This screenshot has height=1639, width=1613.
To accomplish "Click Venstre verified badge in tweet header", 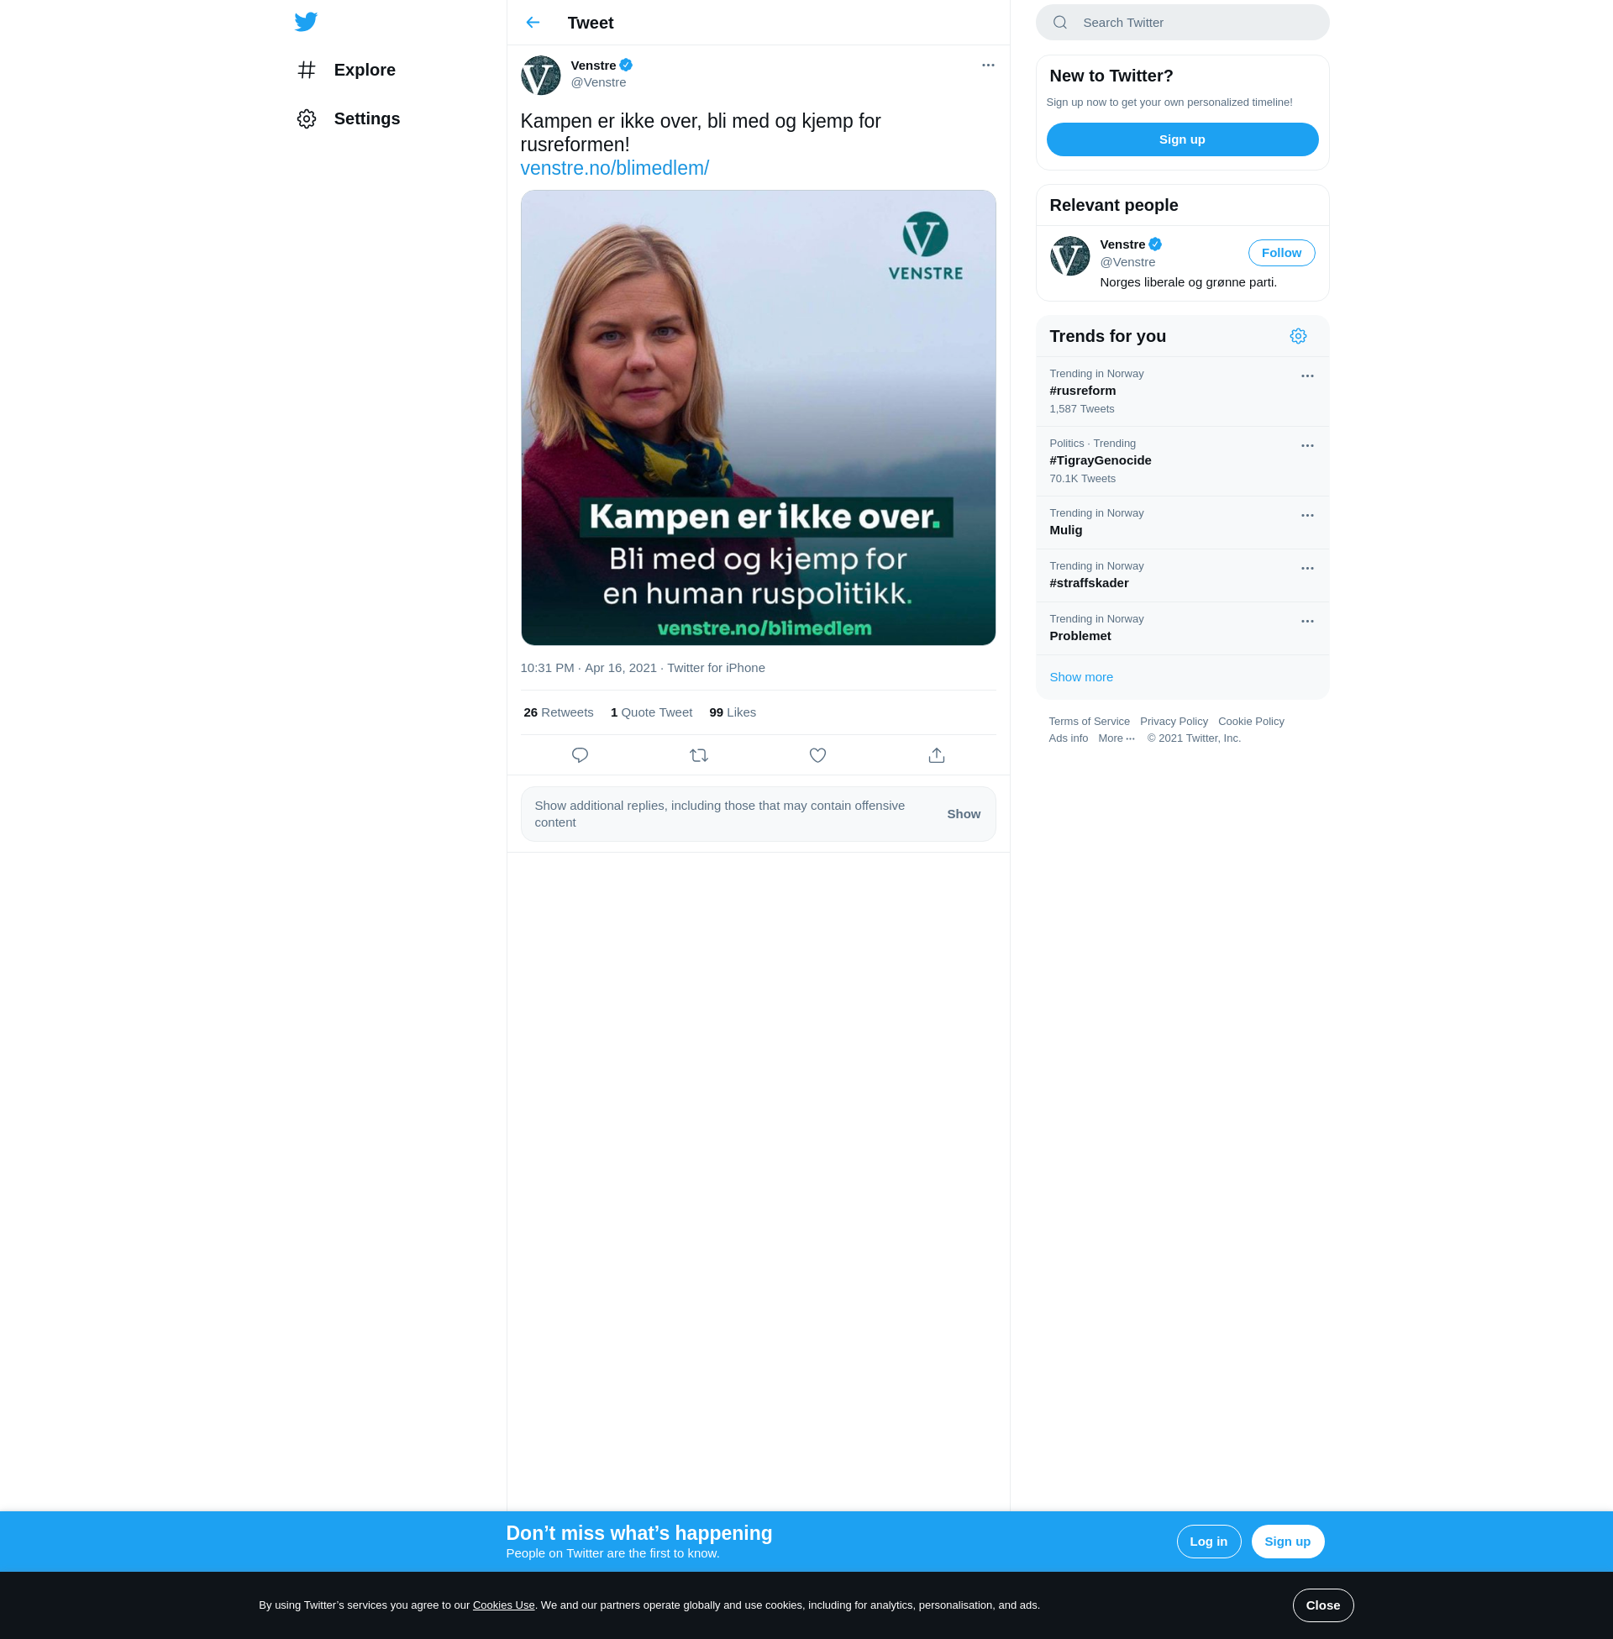I will (626, 66).
